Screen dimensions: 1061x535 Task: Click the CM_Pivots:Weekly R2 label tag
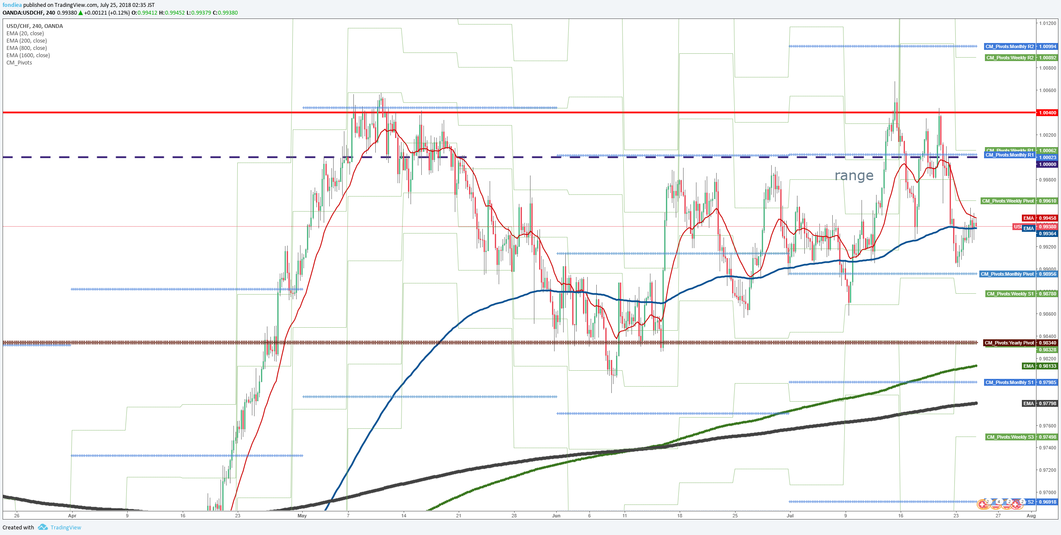[x=1010, y=58]
